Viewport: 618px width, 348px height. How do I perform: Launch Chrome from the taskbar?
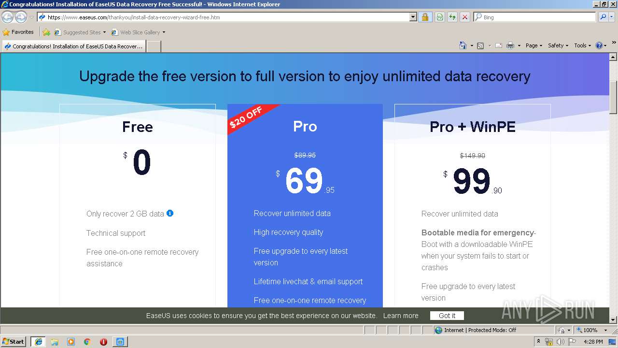(87, 342)
